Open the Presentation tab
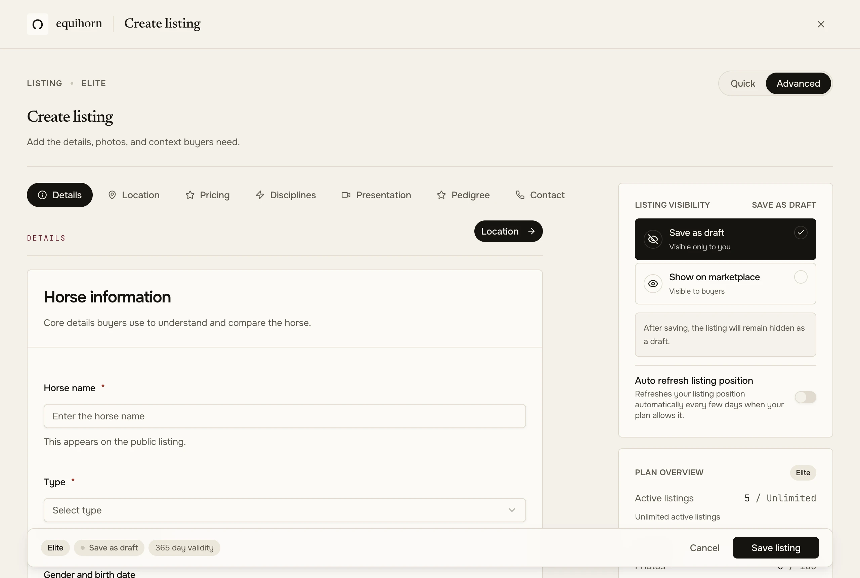Viewport: 860px width, 578px height. click(x=376, y=195)
